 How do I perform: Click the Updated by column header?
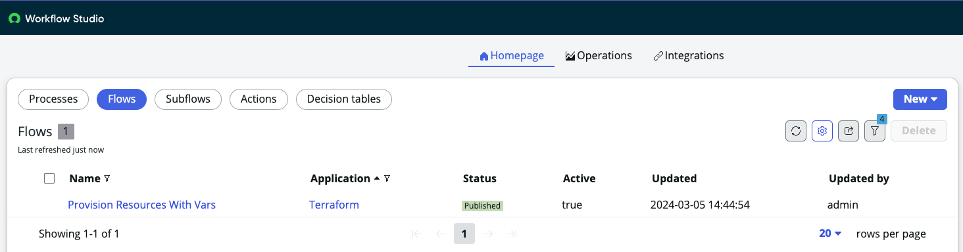(859, 178)
